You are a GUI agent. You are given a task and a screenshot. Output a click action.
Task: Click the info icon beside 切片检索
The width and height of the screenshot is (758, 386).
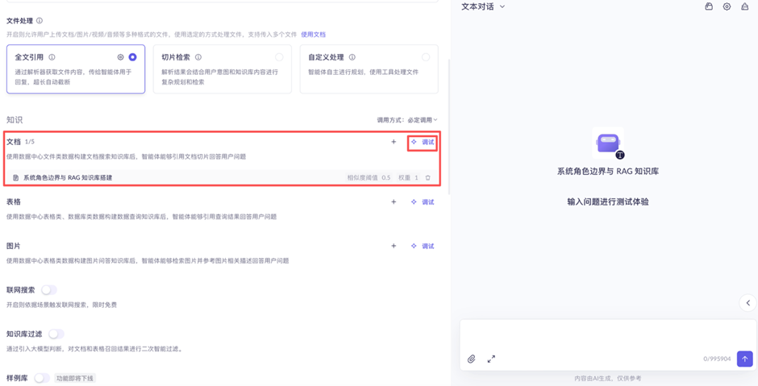(x=198, y=57)
